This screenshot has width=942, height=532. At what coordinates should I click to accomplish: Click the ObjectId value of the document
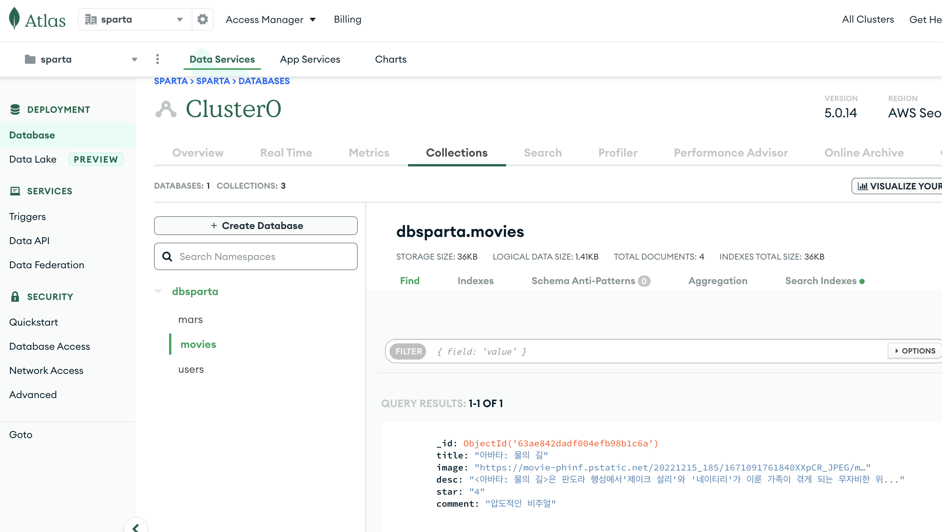pyautogui.click(x=561, y=443)
